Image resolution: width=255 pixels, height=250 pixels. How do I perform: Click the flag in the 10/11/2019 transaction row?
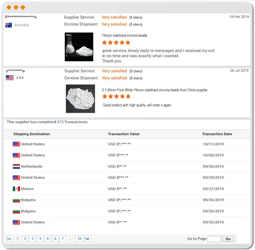click(16, 144)
